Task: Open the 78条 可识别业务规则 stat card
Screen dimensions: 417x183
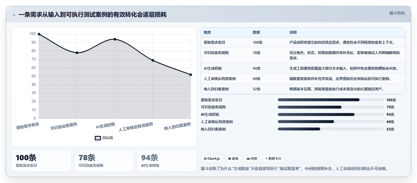Action: click(x=104, y=161)
